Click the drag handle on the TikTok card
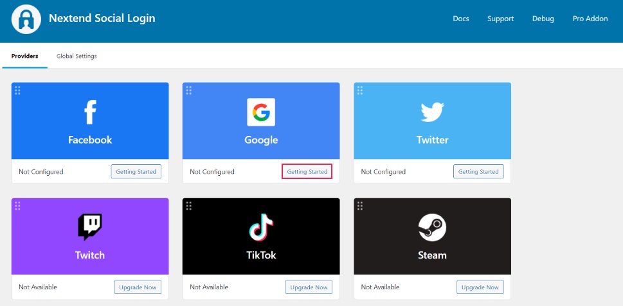This screenshot has height=306, width=623. point(189,206)
